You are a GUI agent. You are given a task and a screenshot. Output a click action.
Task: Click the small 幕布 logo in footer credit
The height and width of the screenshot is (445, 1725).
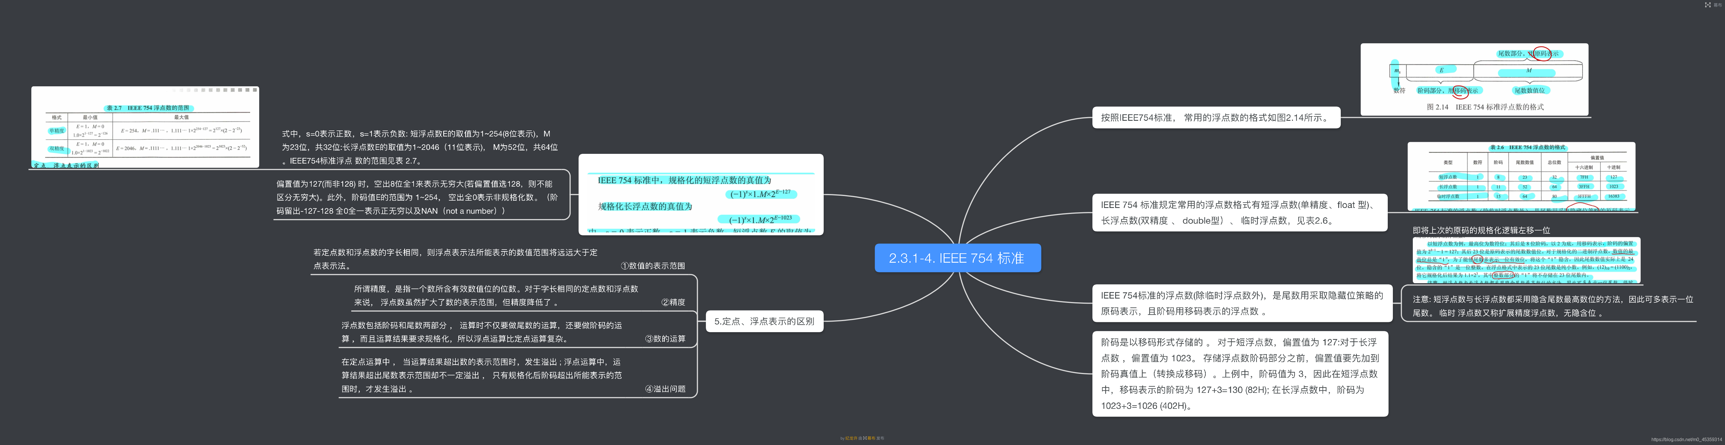tap(865, 438)
